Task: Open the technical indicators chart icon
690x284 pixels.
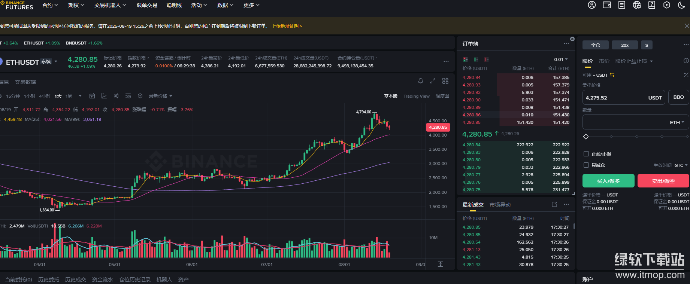Action: click(104, 96)
